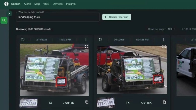
Task: Click the first plate crop thumbnail
Action: click(29, 102)
